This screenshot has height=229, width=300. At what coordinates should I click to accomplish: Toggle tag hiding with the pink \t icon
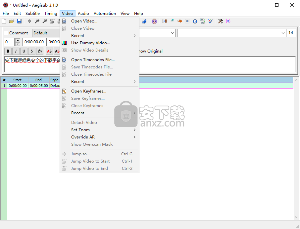(x=228, y=21)
